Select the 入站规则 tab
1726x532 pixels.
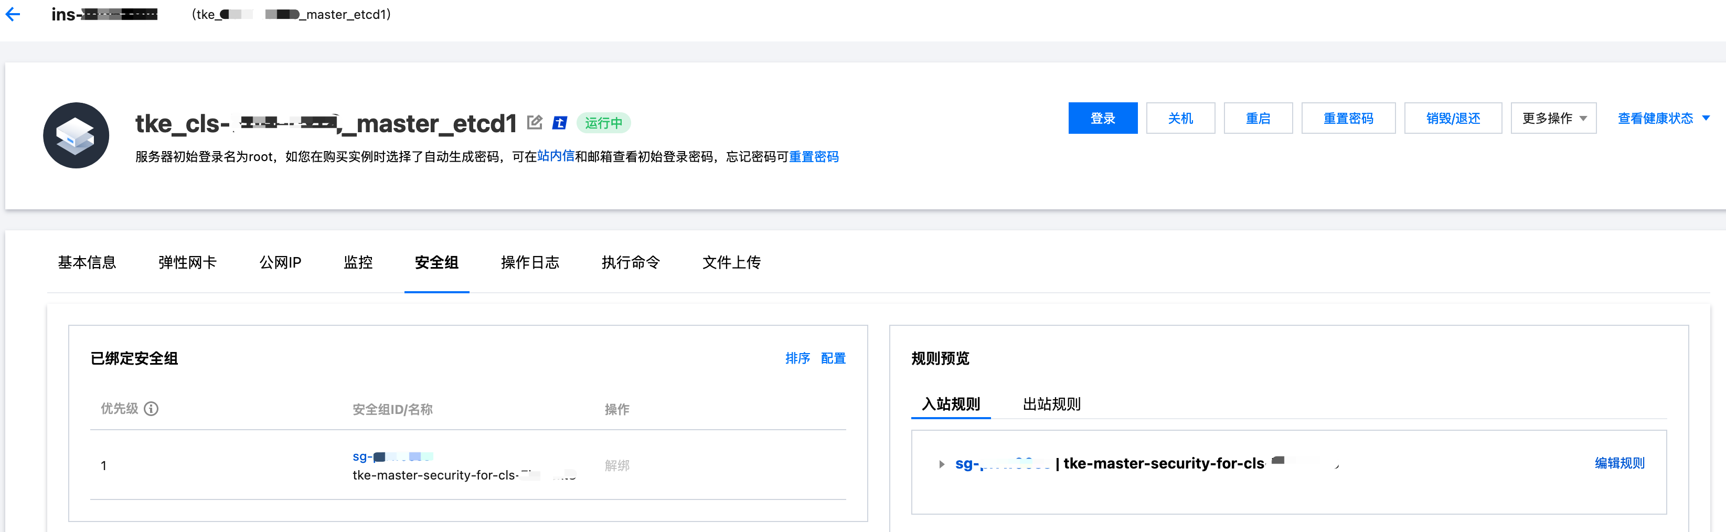951,404
